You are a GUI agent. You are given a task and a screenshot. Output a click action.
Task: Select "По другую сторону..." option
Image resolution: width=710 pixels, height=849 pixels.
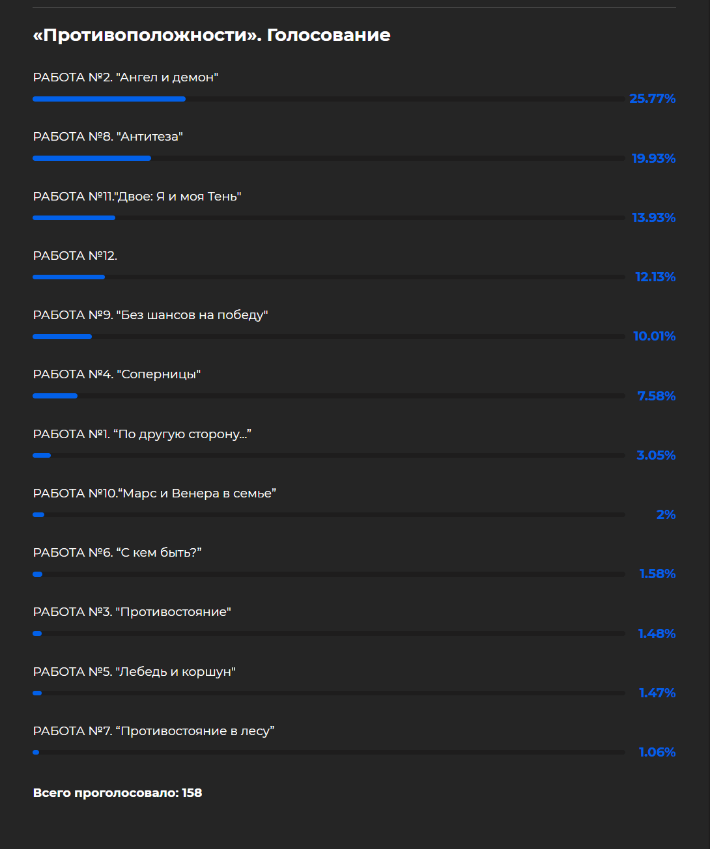(x=142, y=434)
